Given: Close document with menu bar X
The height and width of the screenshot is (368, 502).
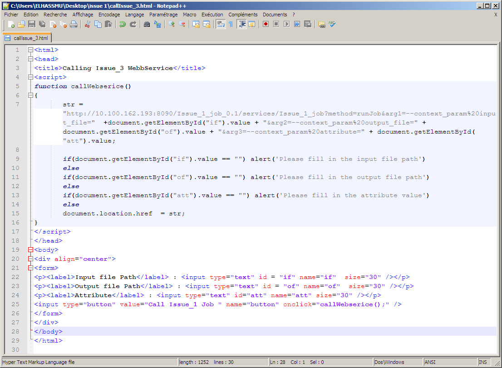Looking at the screenshot, I should click(496, 15).
